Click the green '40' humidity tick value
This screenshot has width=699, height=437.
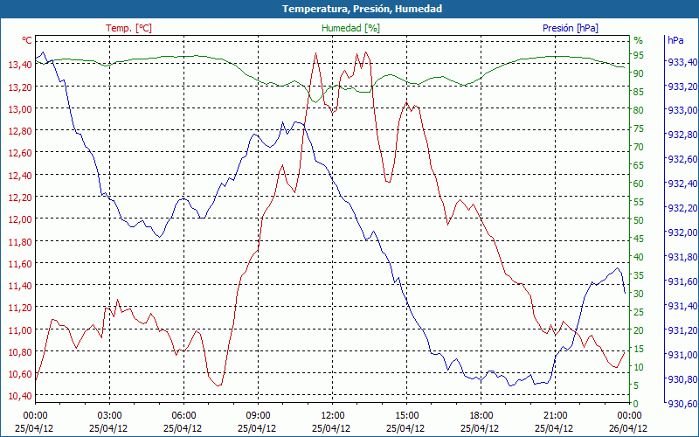(x=639, y=257)
